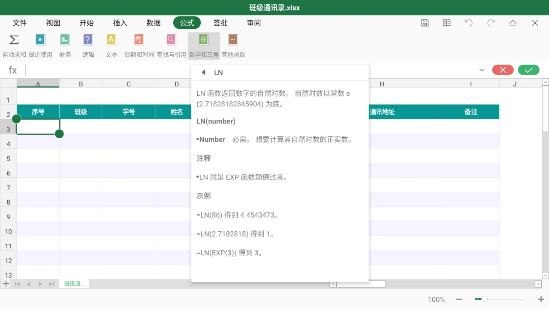Viewport: 549px width, 309px height.
Task: Click the 学号 header cell
Action: pyautogui.click(x=129, y=112)
